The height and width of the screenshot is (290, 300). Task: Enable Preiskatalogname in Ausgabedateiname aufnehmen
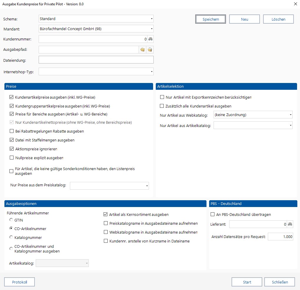point(106,223)
